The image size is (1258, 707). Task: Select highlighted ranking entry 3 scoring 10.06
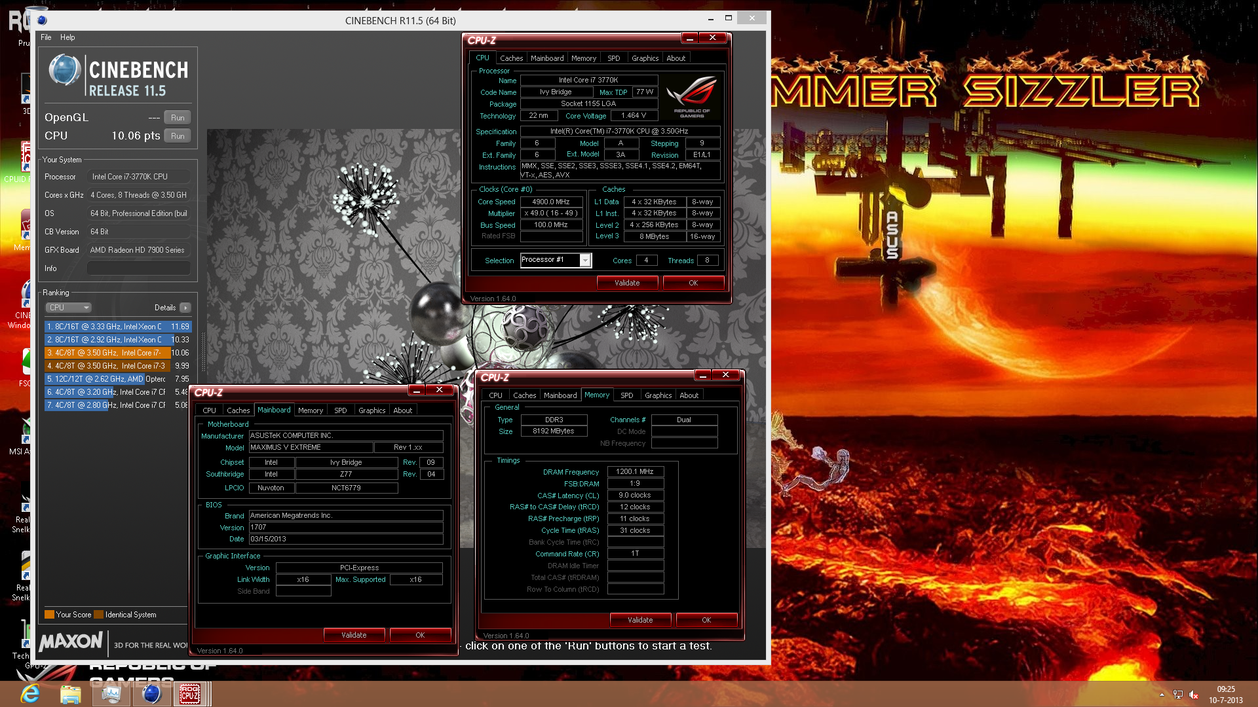pos(118,352)
